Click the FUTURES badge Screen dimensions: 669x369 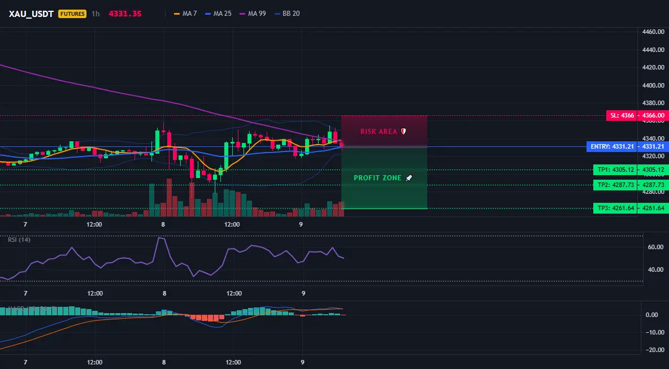(72, 14)
